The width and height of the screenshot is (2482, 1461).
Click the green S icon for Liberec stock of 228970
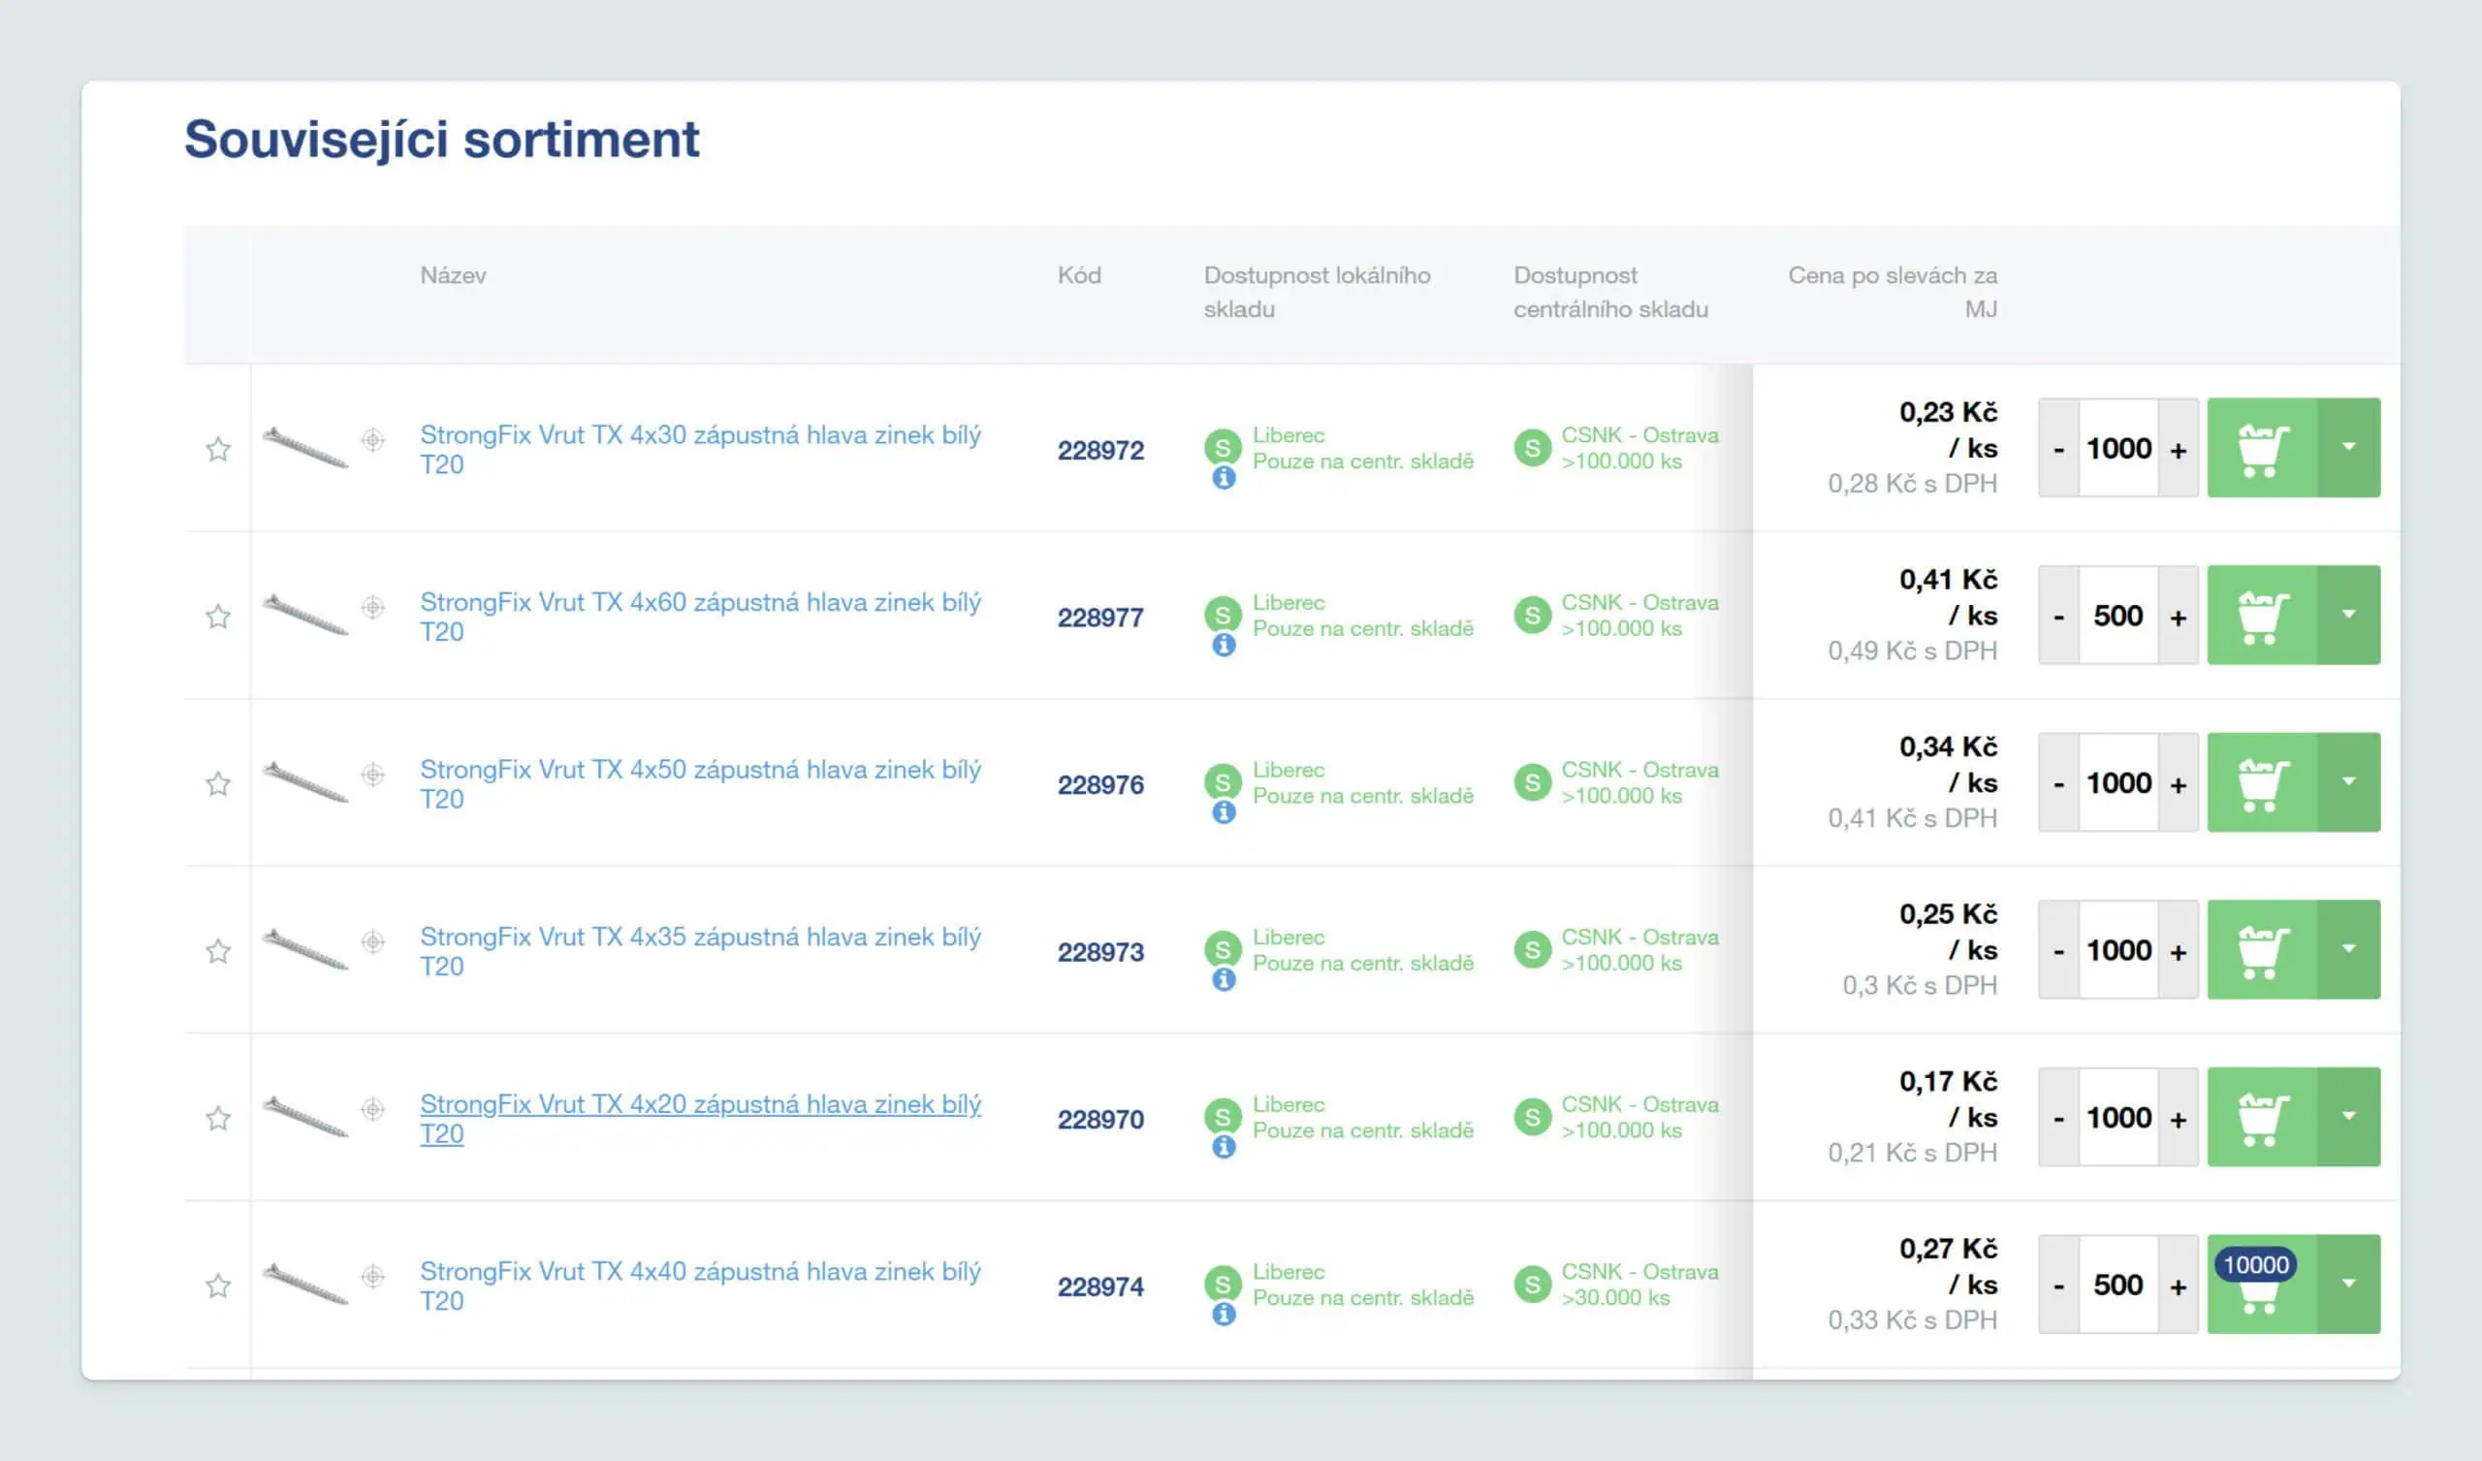point(1223,1117)
